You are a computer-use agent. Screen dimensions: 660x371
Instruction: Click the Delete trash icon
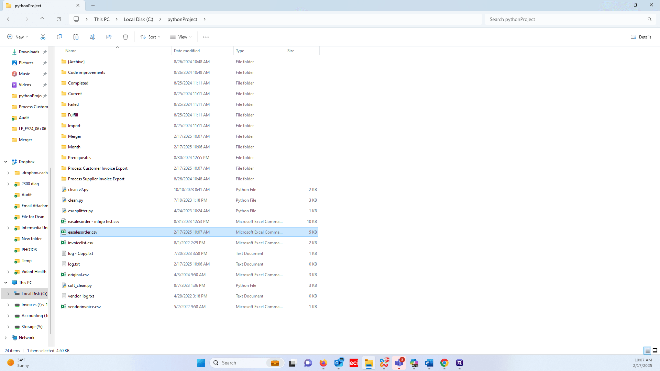click(x=125, y=37)
